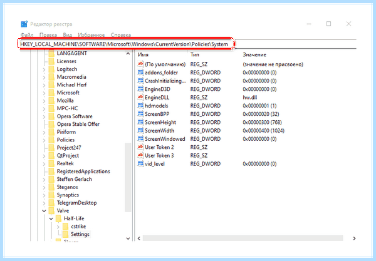Click the string icon of User Token 2
Image resolution: width=376 pixels, height=261 pixels.
140,147
